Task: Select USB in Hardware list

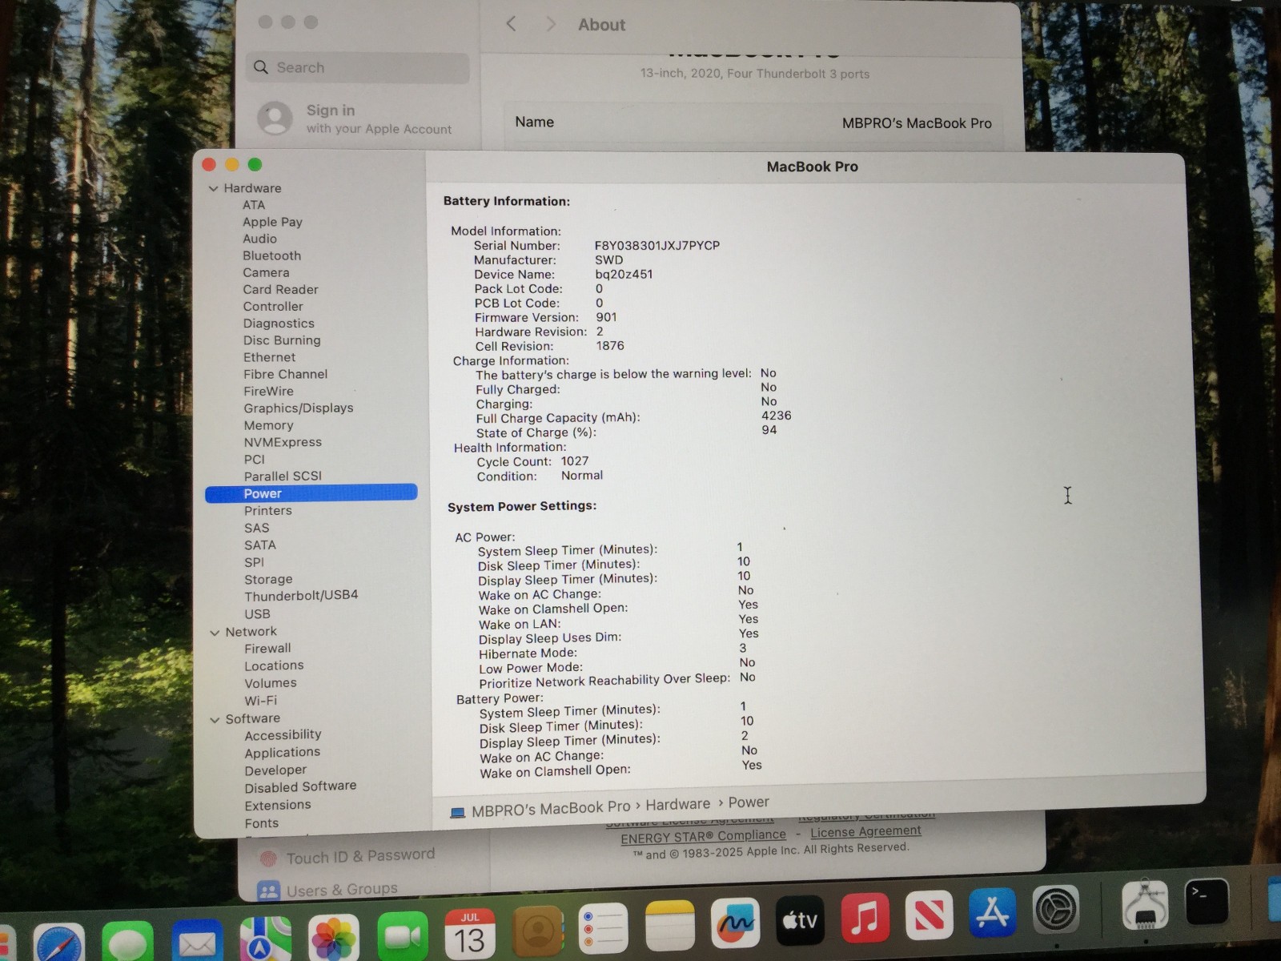Action: point(257,614)
